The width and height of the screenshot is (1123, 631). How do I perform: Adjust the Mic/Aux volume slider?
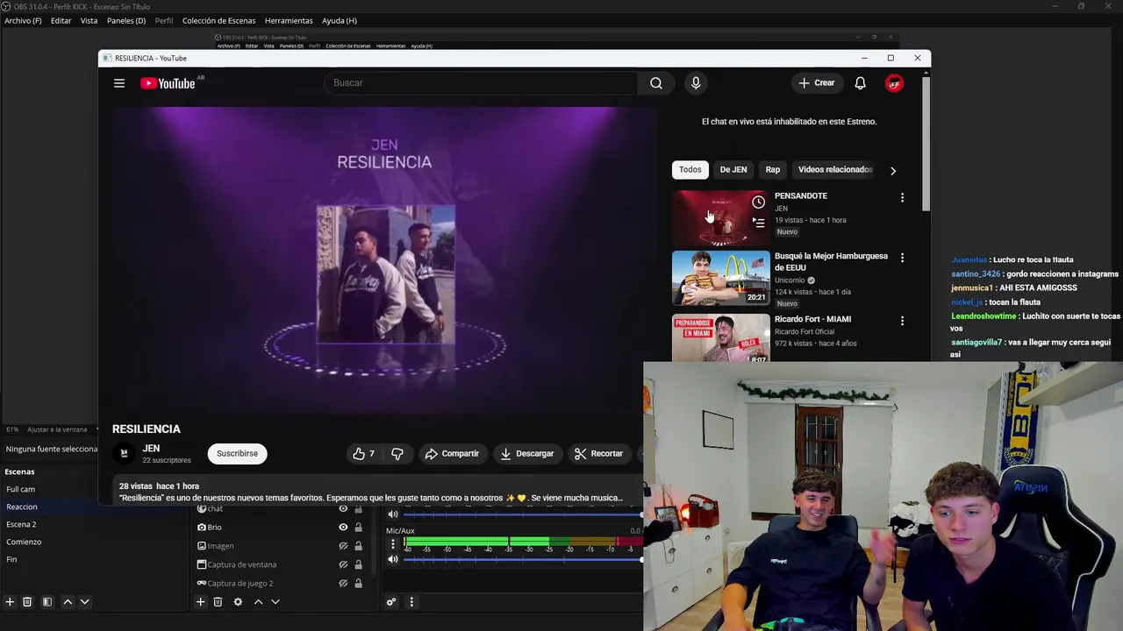pos(522,559)
